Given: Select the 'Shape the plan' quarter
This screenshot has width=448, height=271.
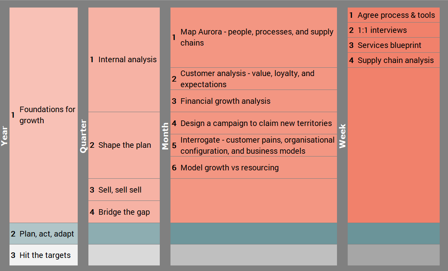Looking at the screenshot, I should [x=124, y=145].
